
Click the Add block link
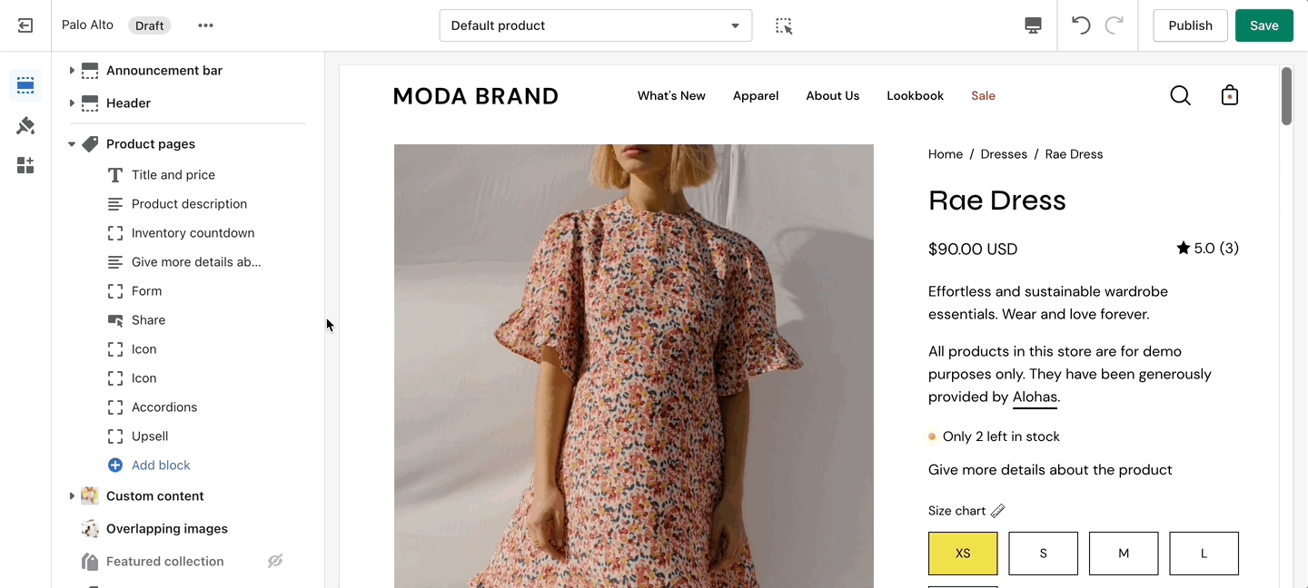pos(161,465)
